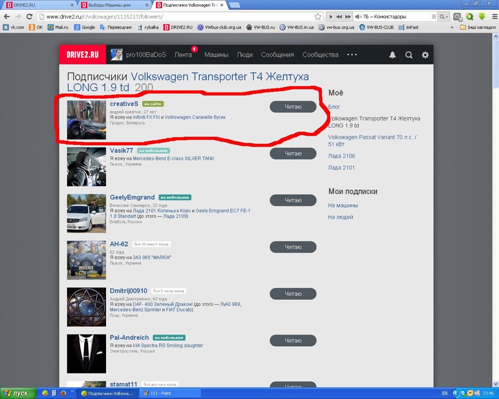Screen dimensions: 499x399
Task: Open Vasik77 avatar thumbnail
Action: click(x=86, y=167)
